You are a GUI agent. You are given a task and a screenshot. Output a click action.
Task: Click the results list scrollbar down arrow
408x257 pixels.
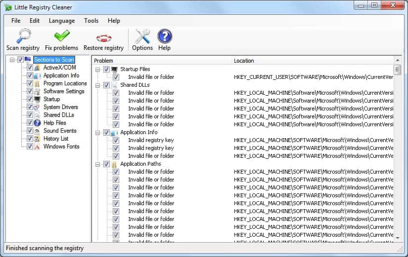[x=397, y=238]
